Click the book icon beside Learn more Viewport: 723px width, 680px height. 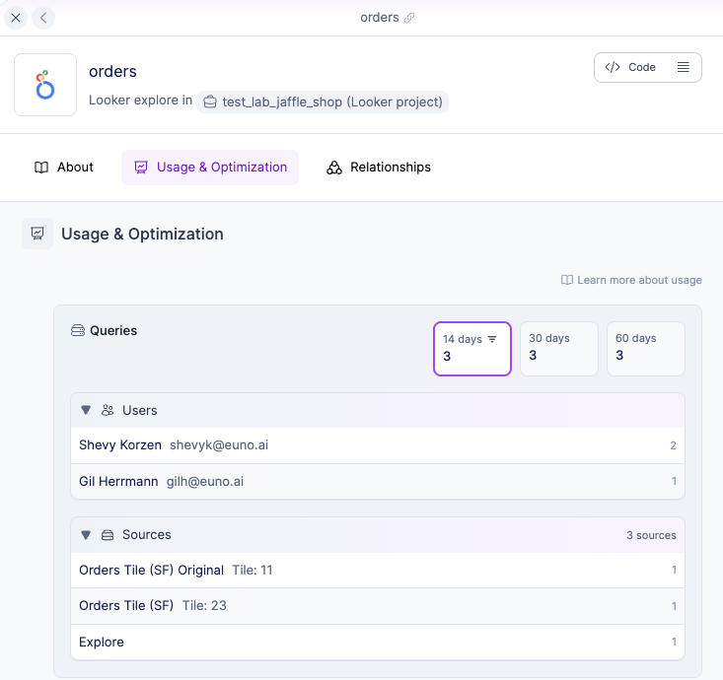pos(567,280)
